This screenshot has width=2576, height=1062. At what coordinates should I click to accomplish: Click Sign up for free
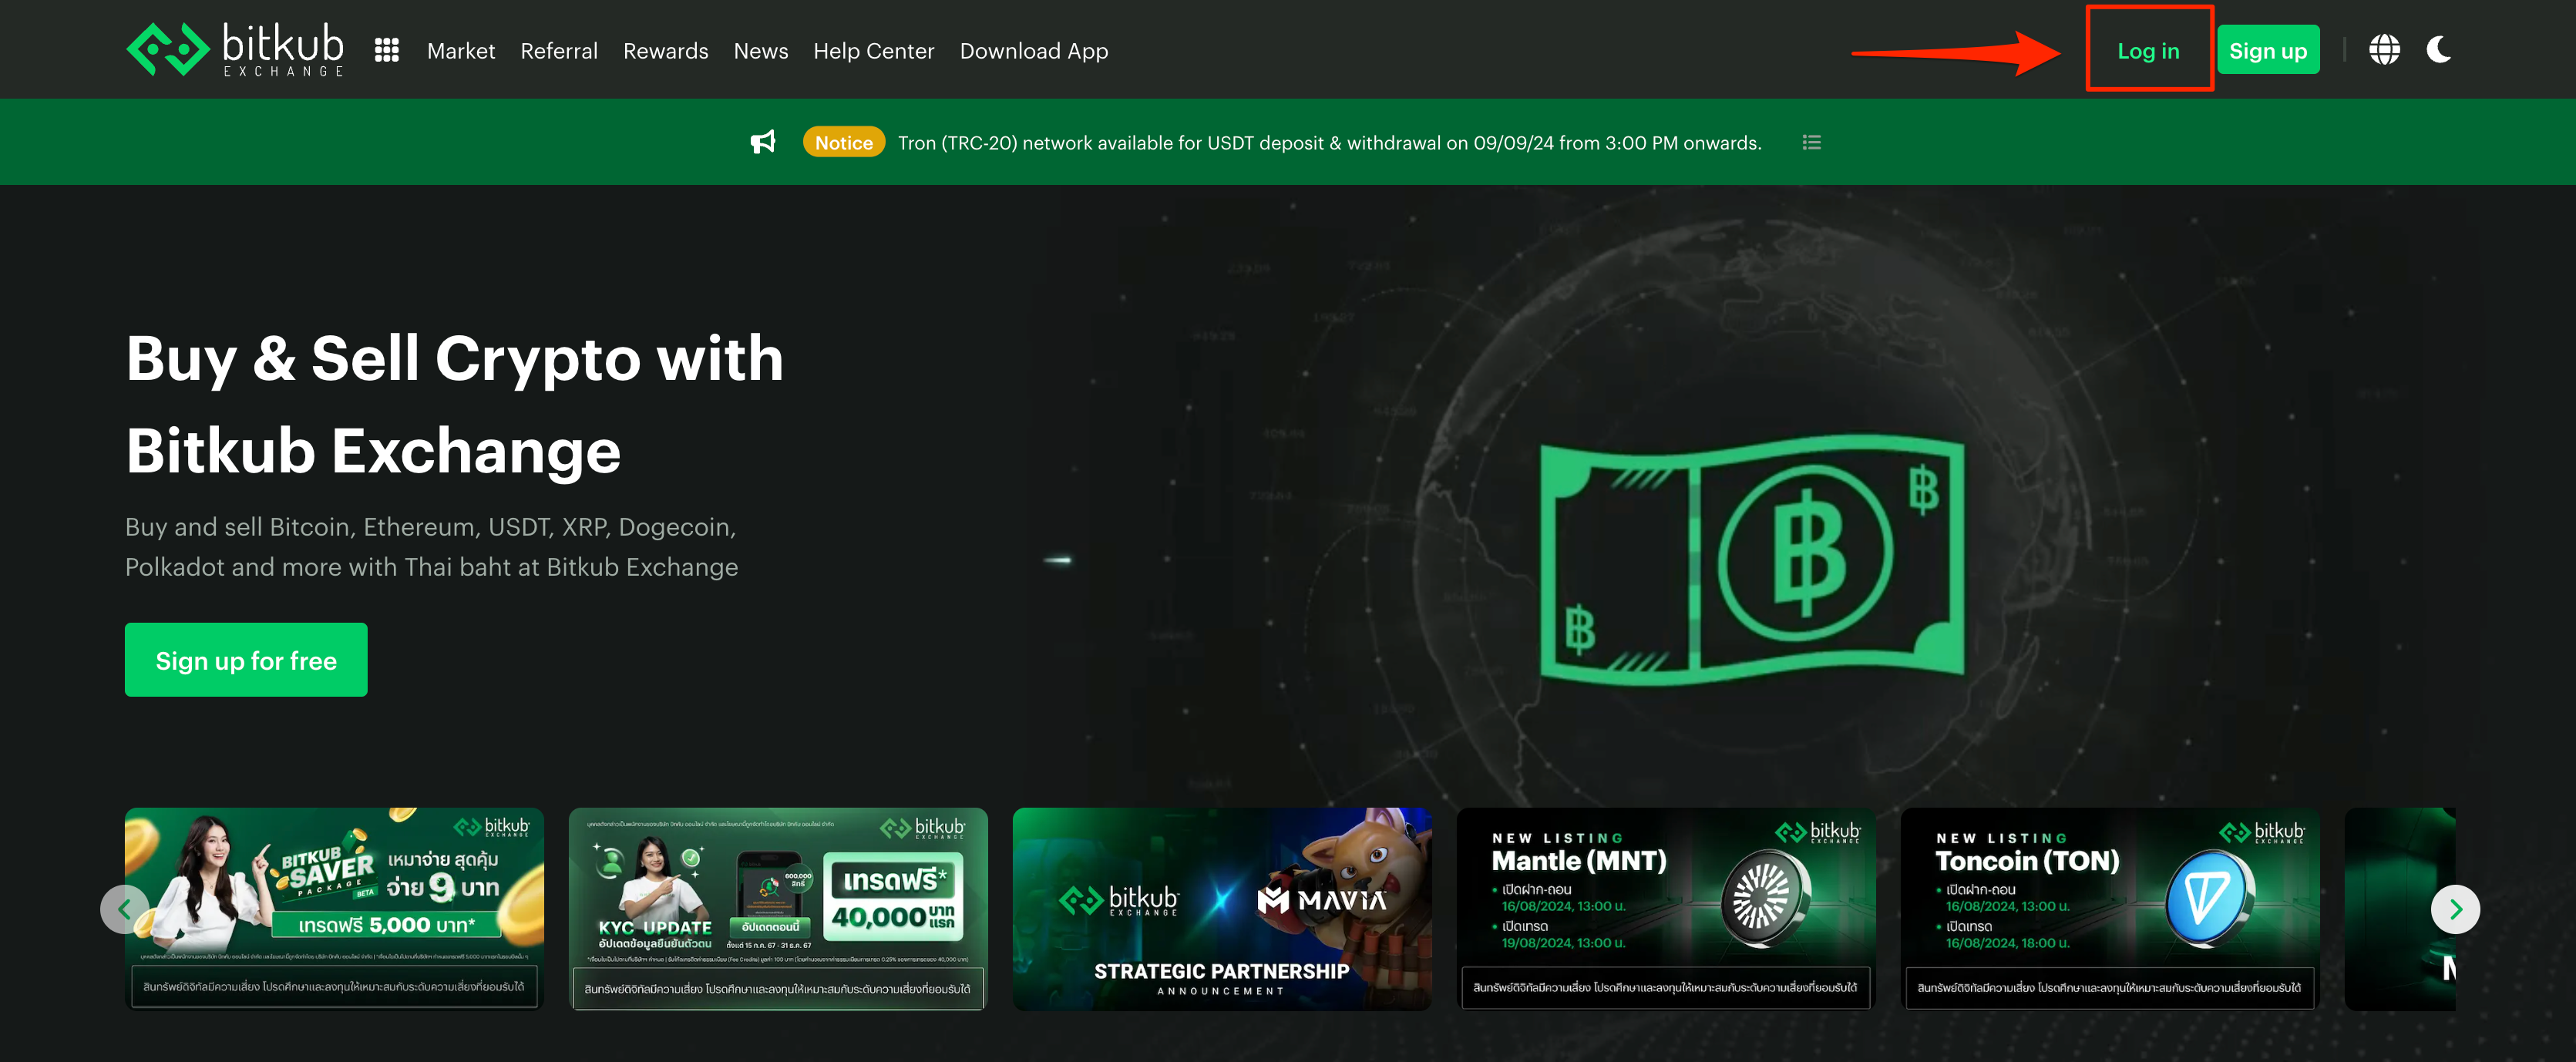246,659
